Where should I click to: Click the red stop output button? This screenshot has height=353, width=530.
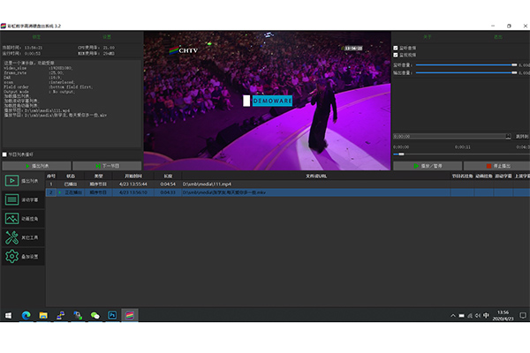pyautogui.click(x=496, y=166)
